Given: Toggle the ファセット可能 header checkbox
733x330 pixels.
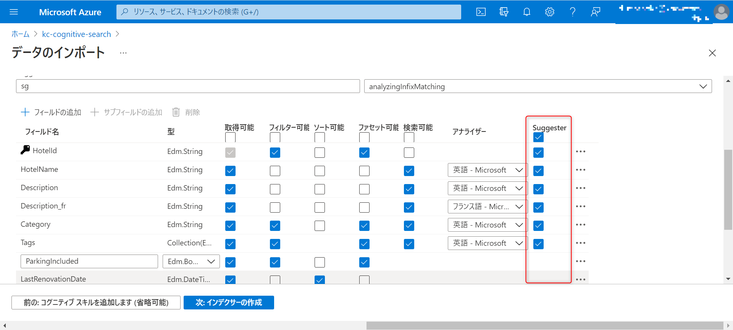Looking at the screenshot, I should [364, 137].
